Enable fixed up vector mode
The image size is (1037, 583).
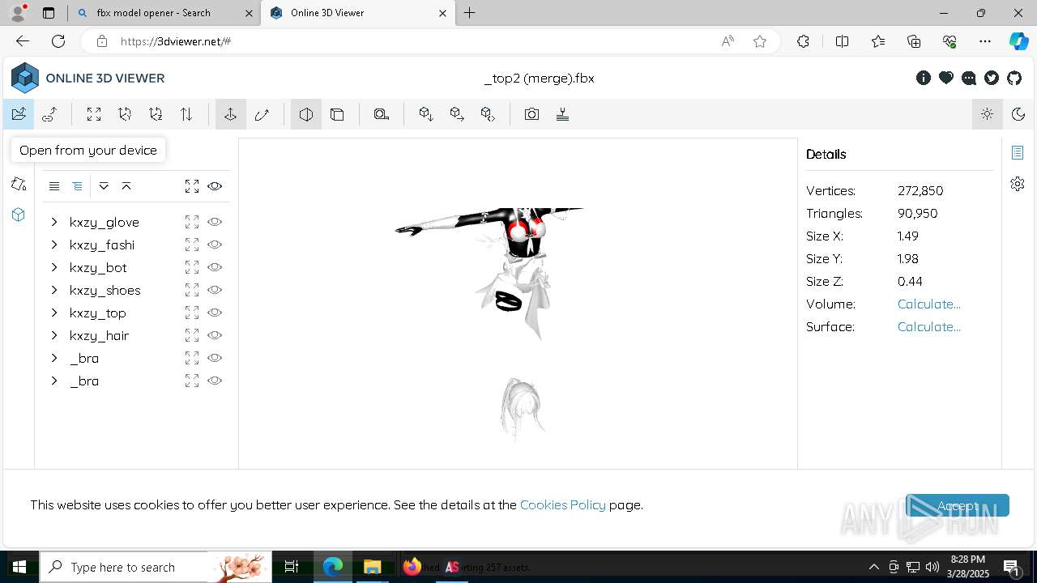[230, 114]
